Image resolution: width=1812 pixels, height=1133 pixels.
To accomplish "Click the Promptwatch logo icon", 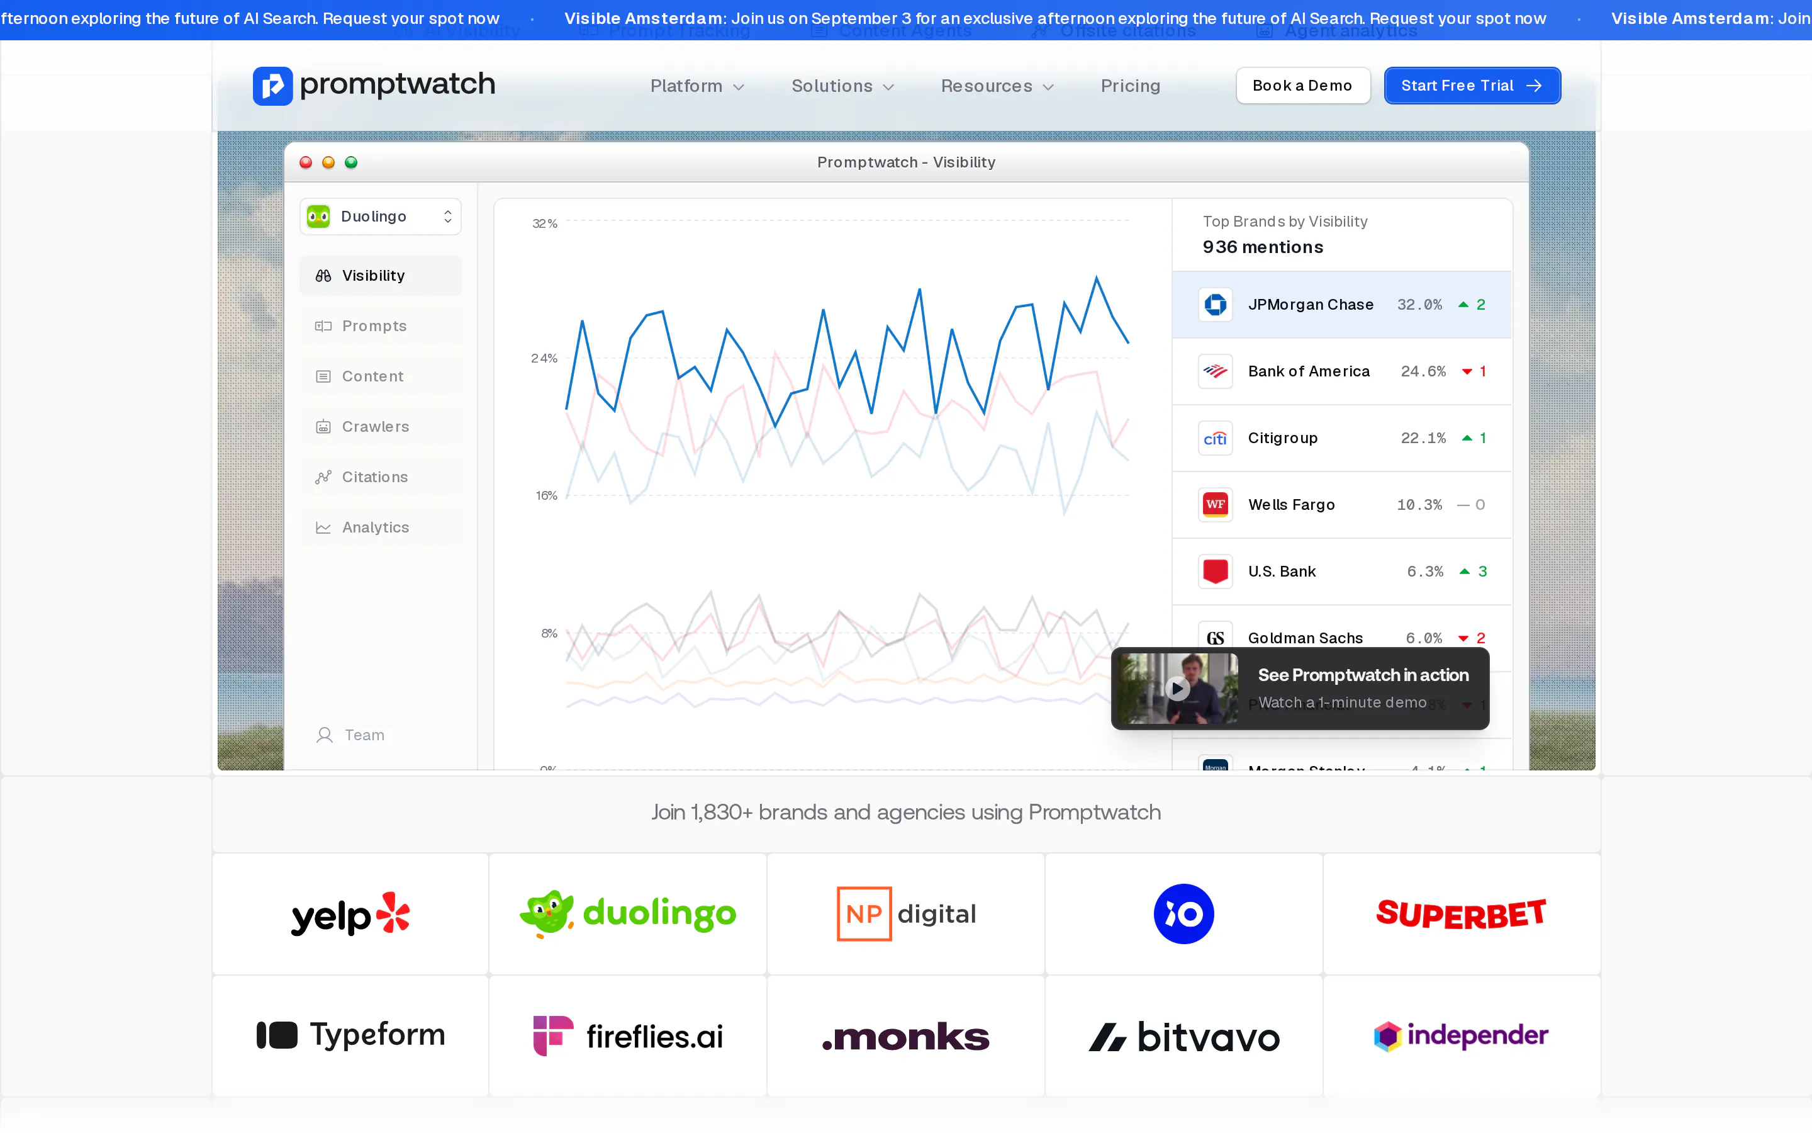I will [272, 86].
